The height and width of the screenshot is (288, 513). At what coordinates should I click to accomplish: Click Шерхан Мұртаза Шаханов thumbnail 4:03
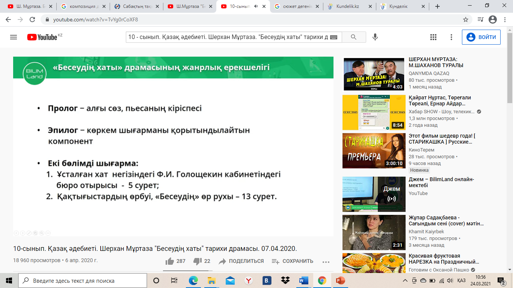pos(374,74)
